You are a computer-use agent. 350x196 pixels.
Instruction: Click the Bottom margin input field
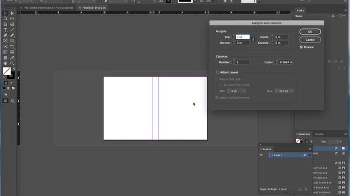pos(243,42)
